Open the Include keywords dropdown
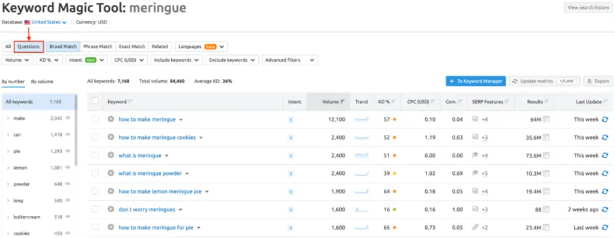The width and height of the screenshot is (615, 238). tap(177, 60)
